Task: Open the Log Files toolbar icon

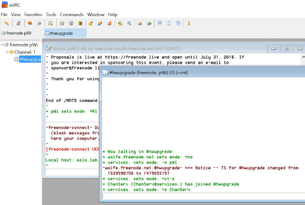Action: tap(129, 24)
